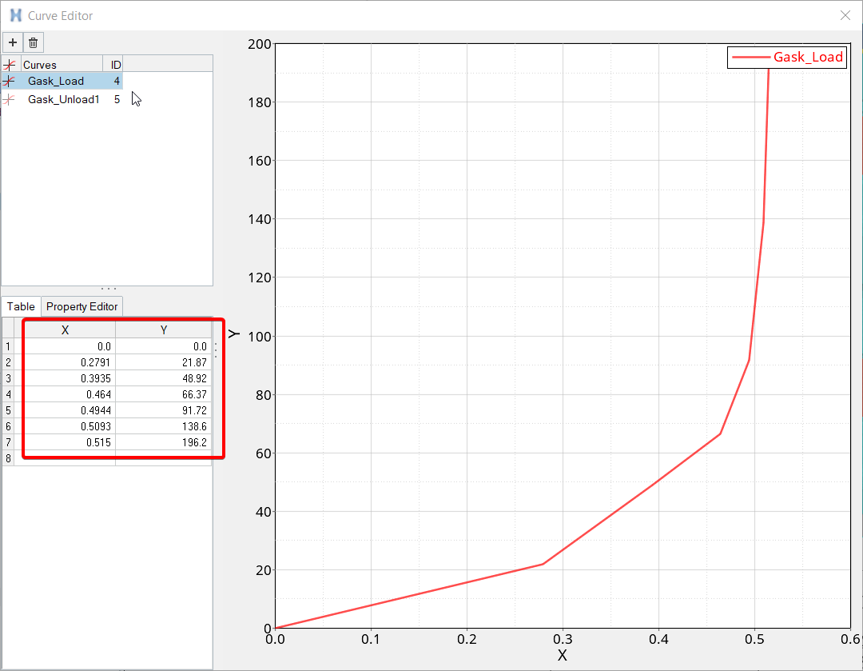The height and width of the screenshot is (671, 863).
Task: Select the Gask_Unload1 curve row
Action: (64, 100)
